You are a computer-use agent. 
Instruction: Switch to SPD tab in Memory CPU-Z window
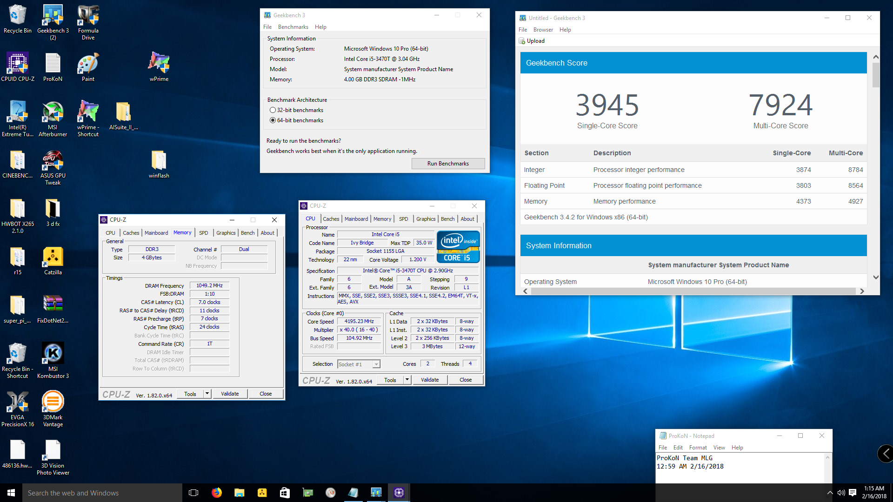click(x=203, y=233)
